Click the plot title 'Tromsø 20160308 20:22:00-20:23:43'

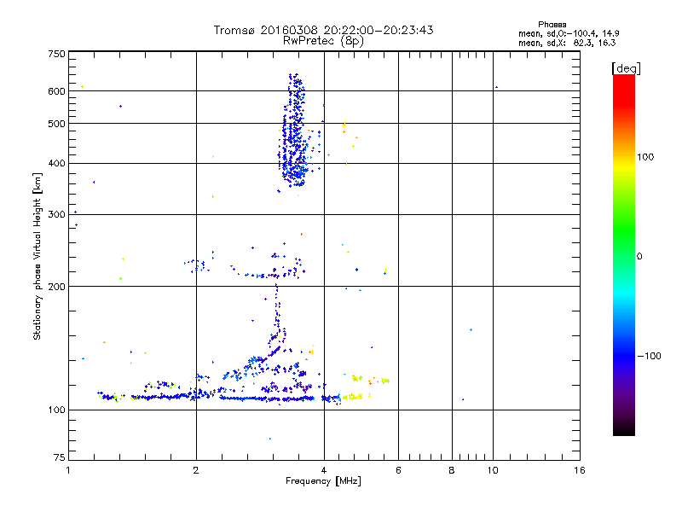(323, 30)
